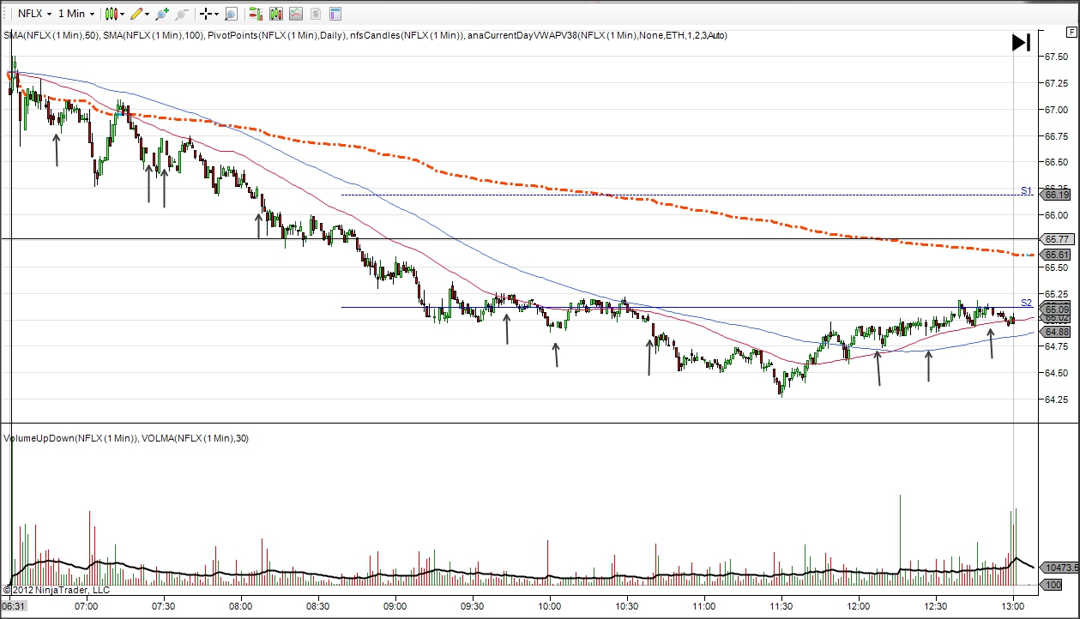Expand the drawing tools dropdown arrow
Screen dimensions: 1080x619
click(x=148, y=14)
